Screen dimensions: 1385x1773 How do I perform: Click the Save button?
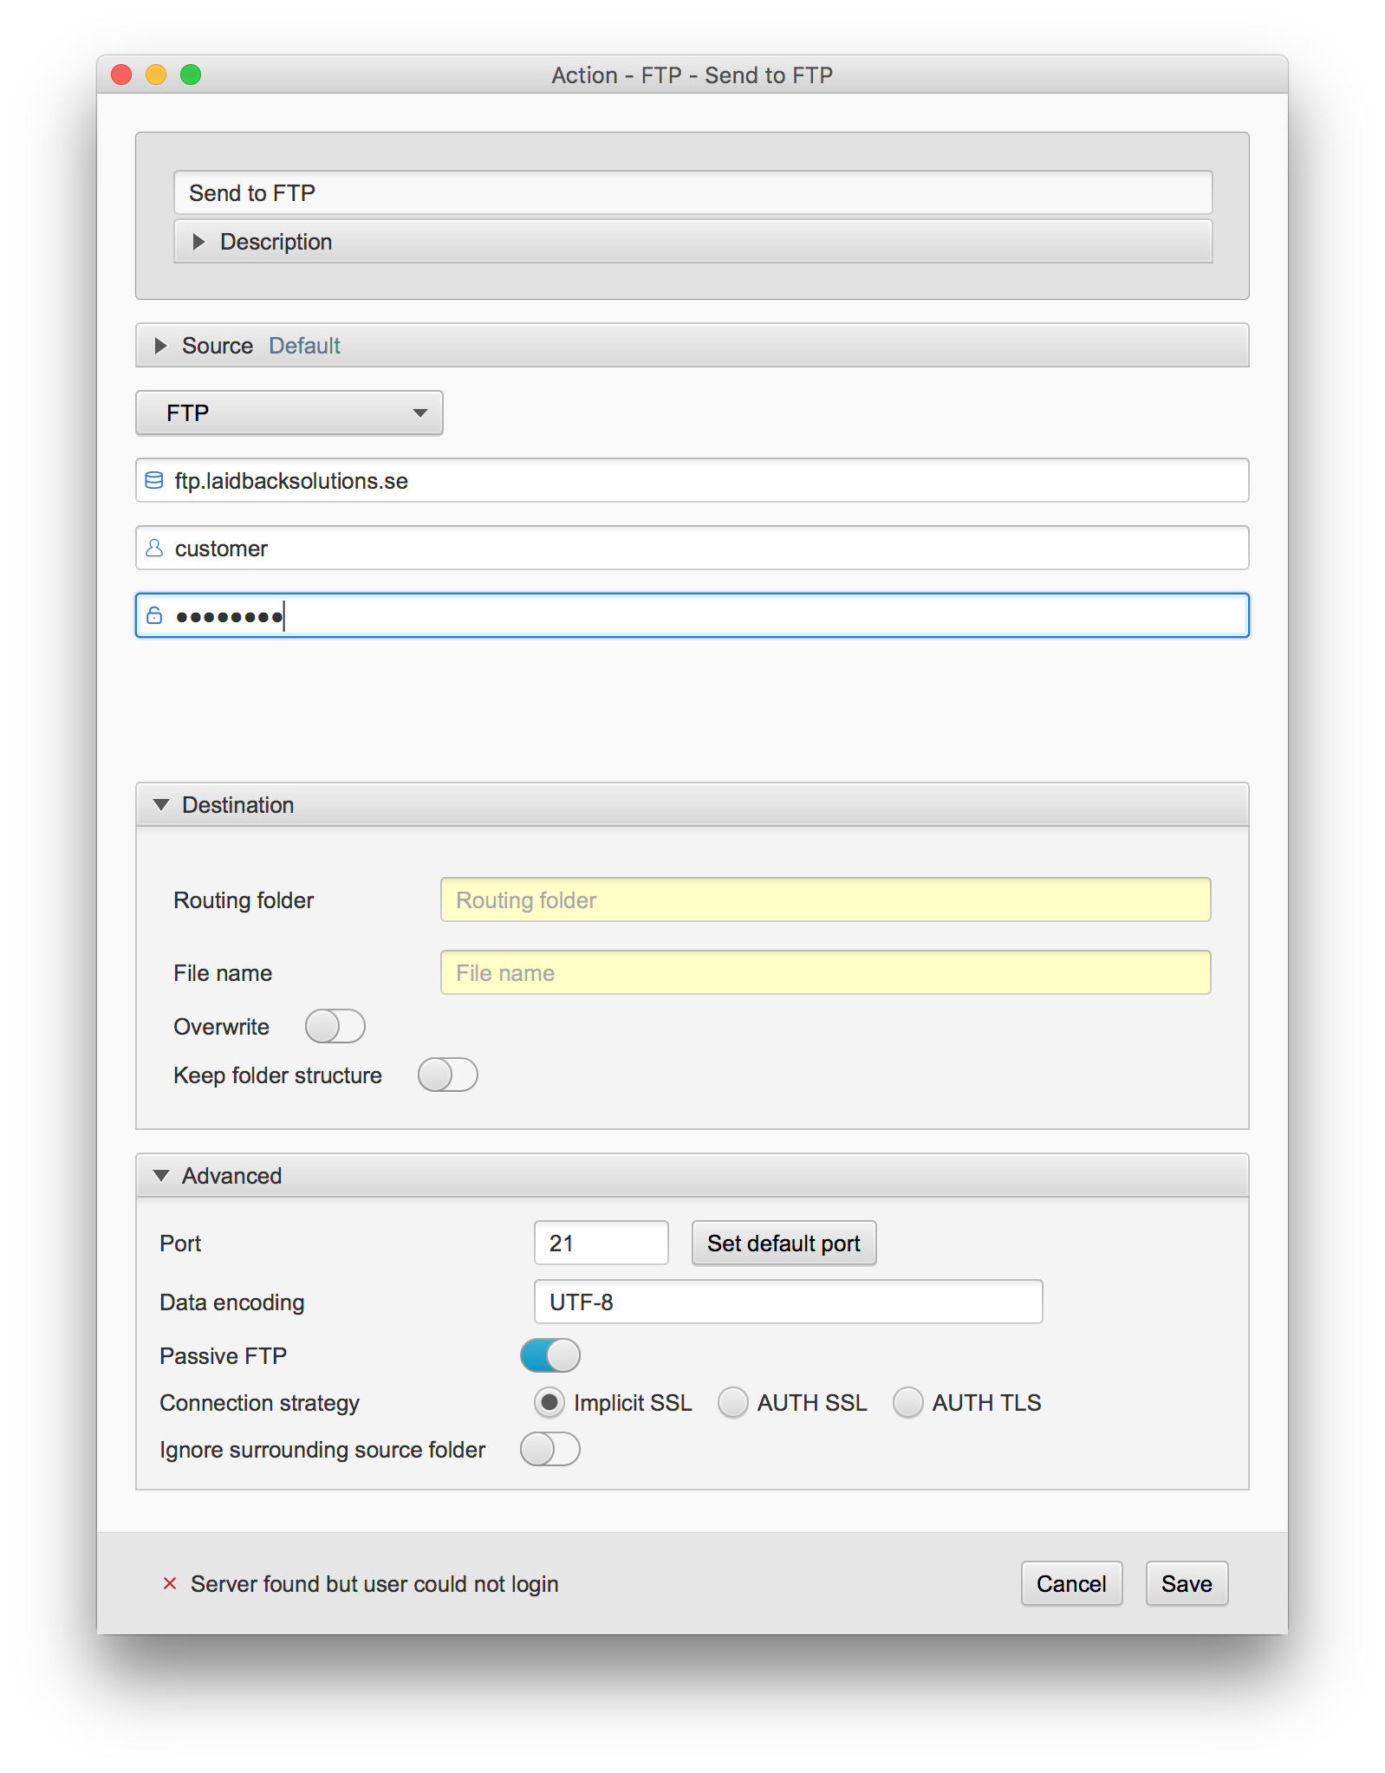click(x=1187, y=1583)
